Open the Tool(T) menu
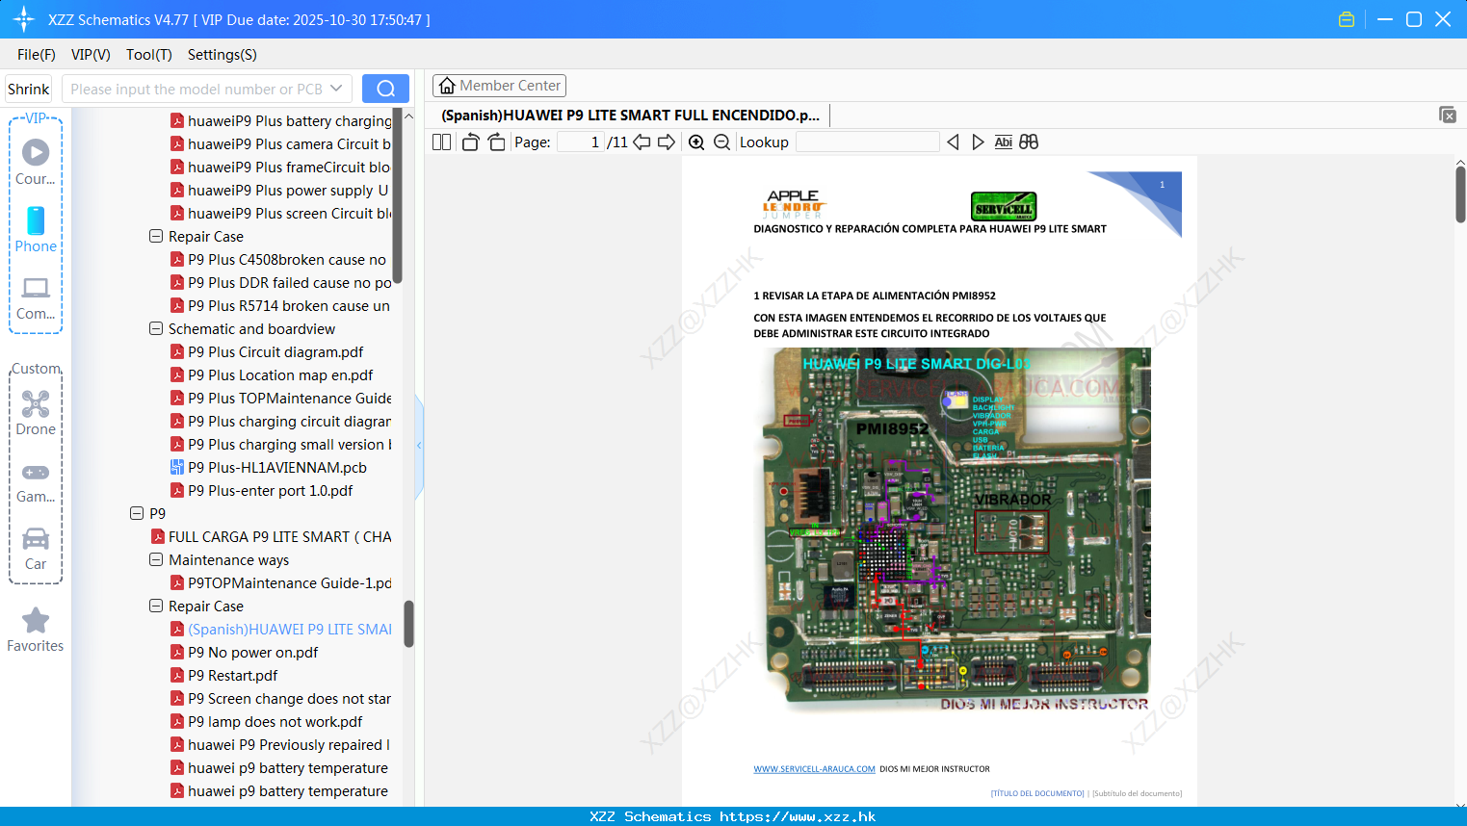 click(x=149, y=54)
